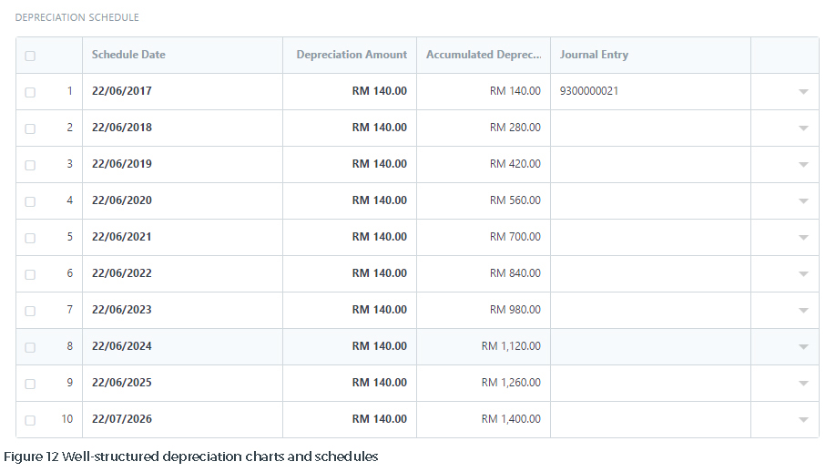Check the row 5 checkbox for 22/06/2021

(x=30, y=238)
